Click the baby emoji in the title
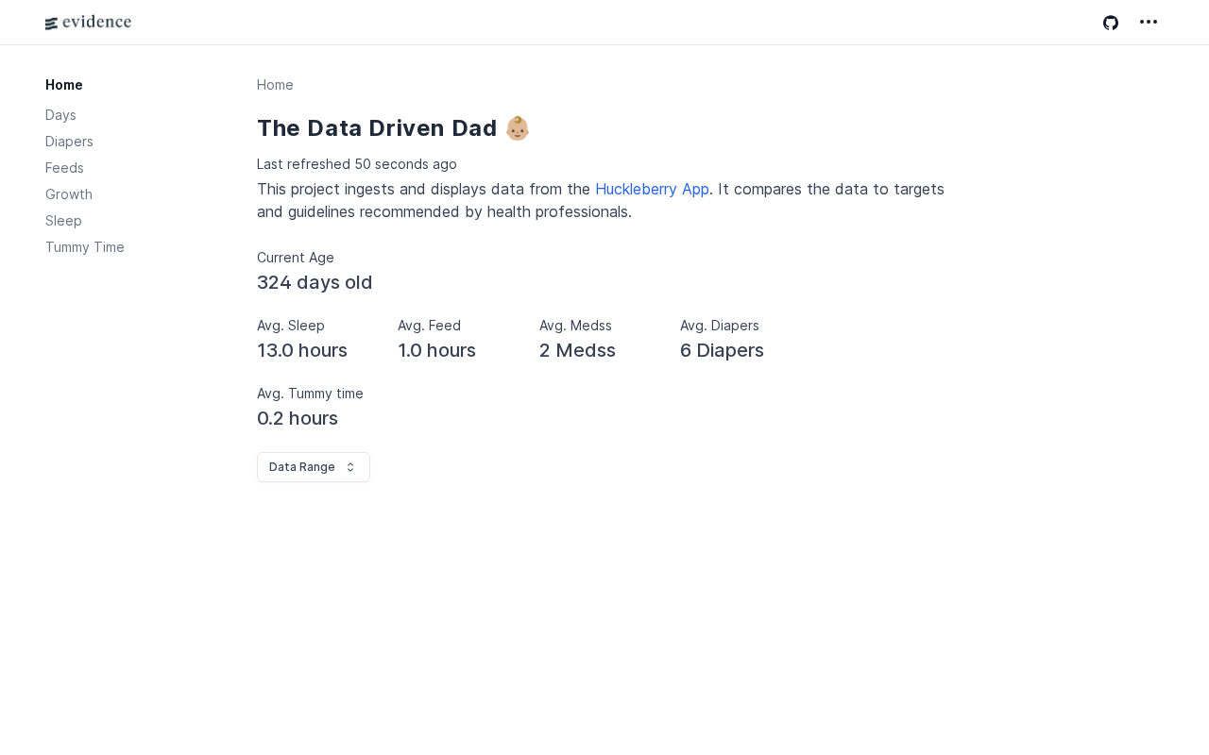The image size is (1209, 755). (x=518, y=128)
